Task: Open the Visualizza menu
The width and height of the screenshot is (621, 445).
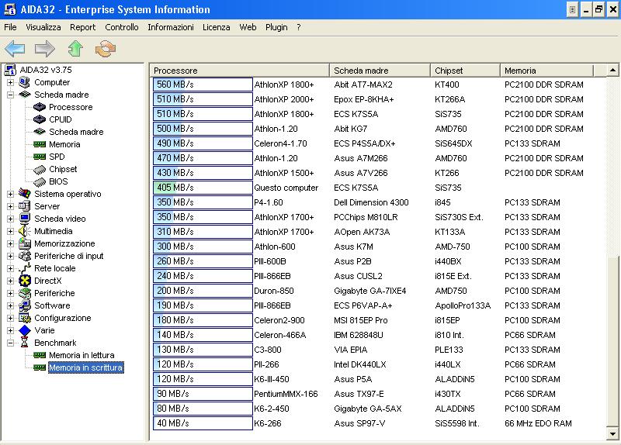Action: click(43, 27)
